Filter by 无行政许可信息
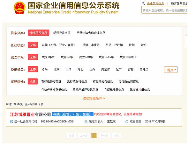 (77, 82)
